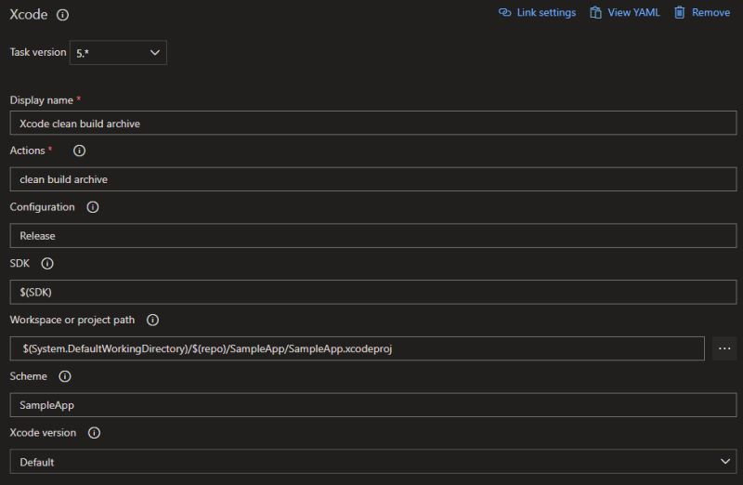Viewport: 743px width, 485px height.
Task: Focus the Display name input field
Action: tap(373, 124)
